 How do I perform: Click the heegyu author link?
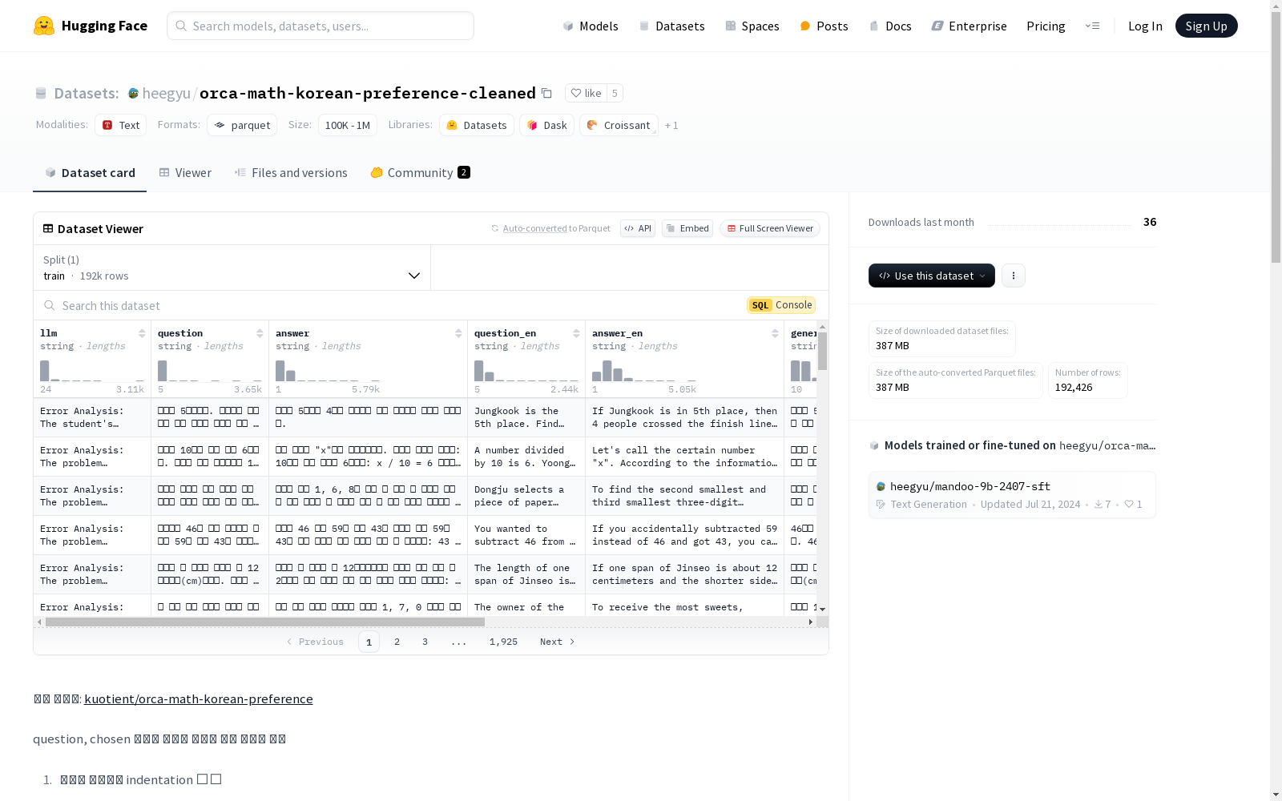point(166,93)
